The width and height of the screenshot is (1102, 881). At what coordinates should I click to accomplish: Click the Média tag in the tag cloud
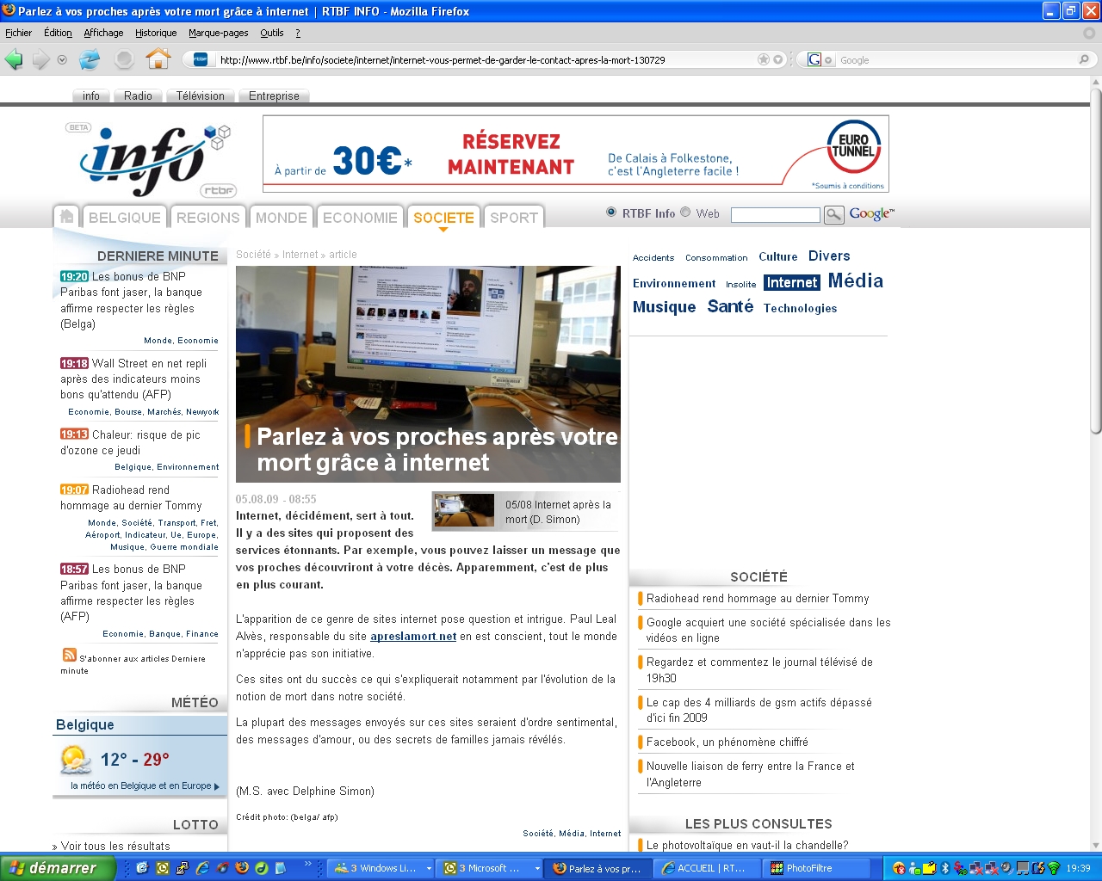coord(855,280)
